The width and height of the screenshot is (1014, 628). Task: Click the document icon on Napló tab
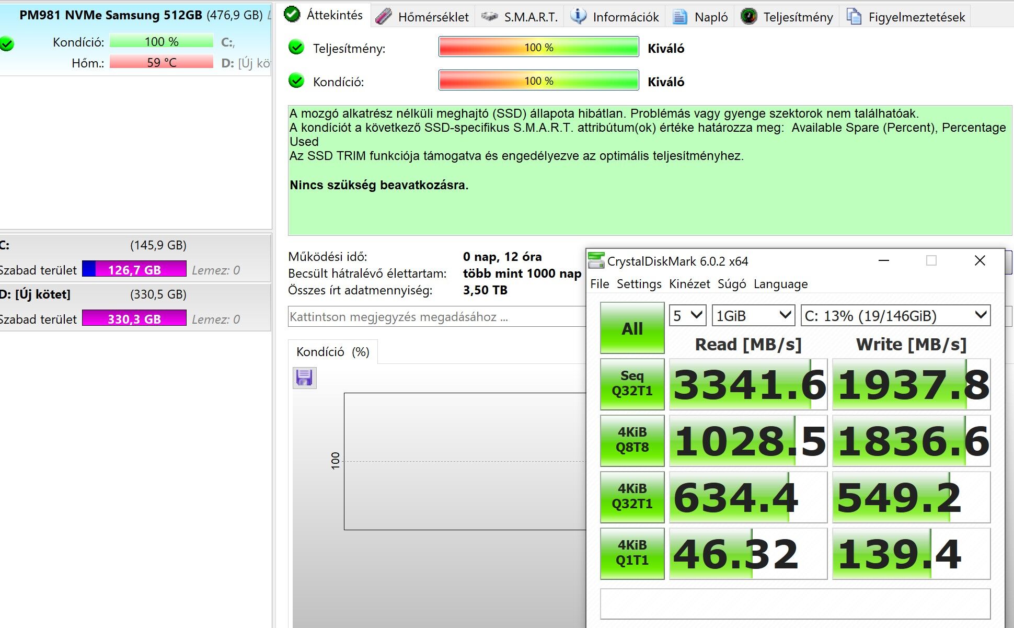coord(679,17)
